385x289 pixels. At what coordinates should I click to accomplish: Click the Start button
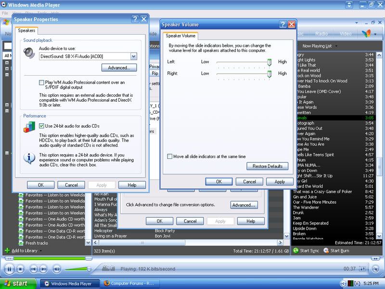[18, 283]
